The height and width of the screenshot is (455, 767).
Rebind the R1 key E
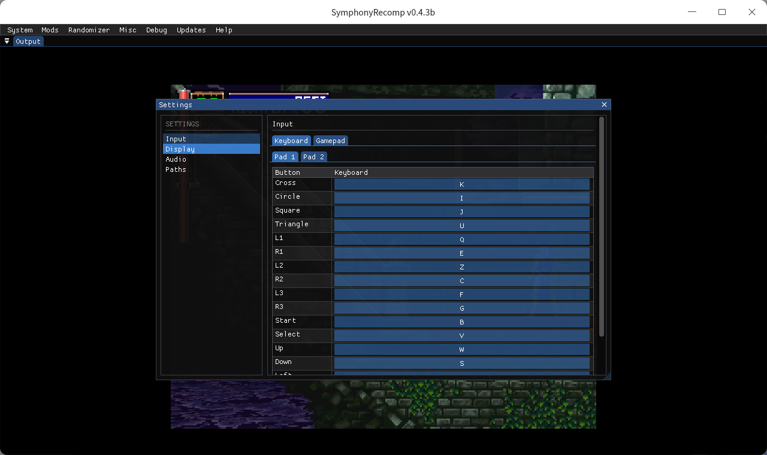462,253
